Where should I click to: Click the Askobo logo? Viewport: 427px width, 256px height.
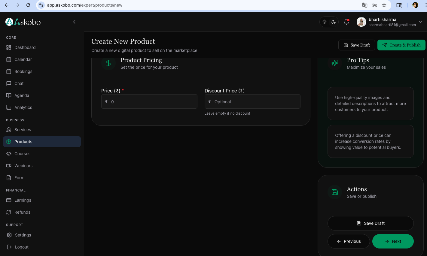[x=9, y=22]
